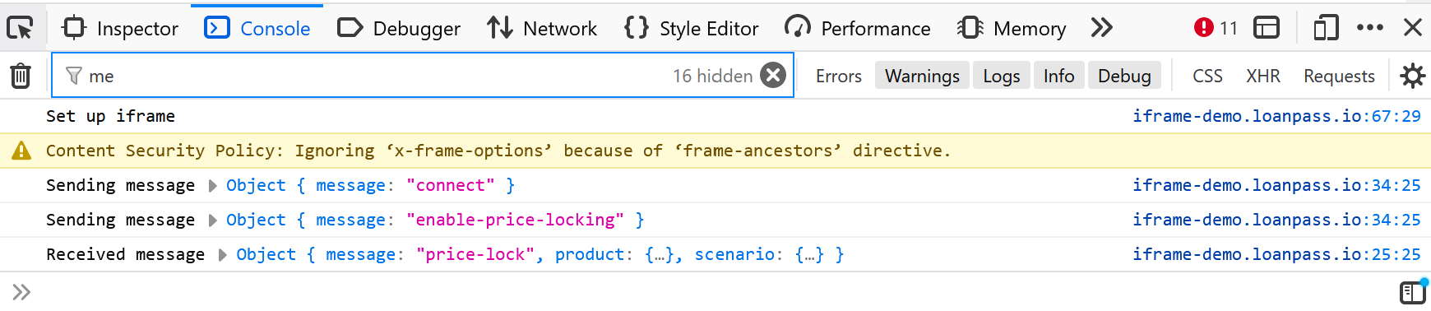Open the Memory tab
The image size is (1431, 311).
coord(1012,28)
